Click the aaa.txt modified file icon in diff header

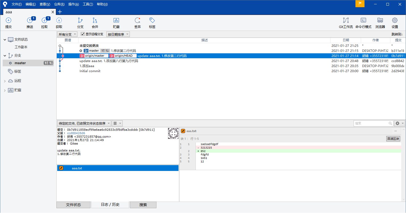pyautogui.click(x=183, y=131)
